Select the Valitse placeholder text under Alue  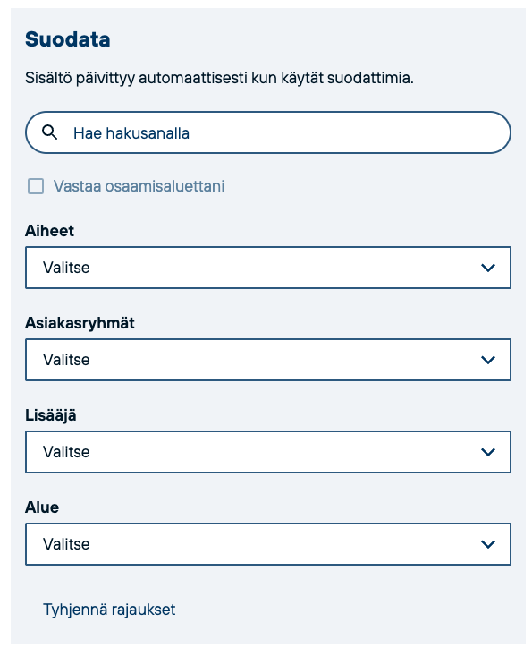coord(66,544)
